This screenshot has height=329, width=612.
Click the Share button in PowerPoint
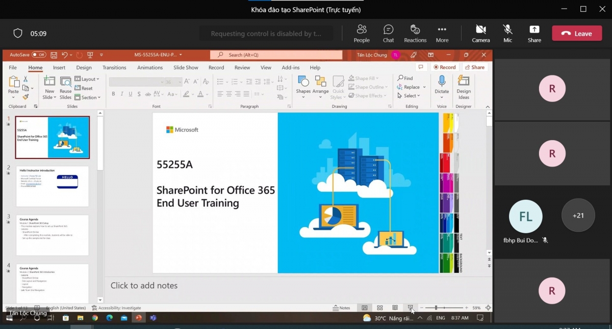point(474,67)
